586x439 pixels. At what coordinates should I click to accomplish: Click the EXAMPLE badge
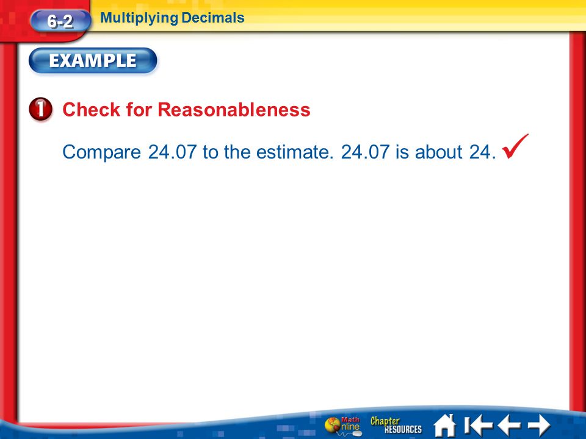93,60
